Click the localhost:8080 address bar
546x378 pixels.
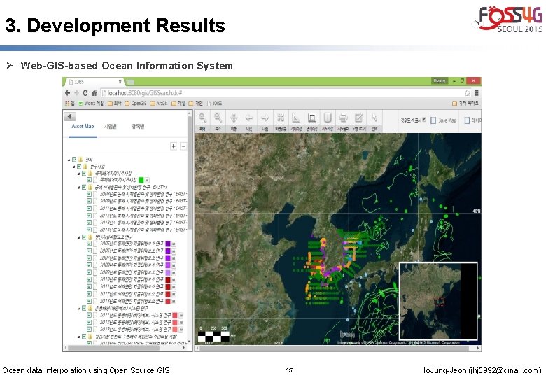(282, 93)
